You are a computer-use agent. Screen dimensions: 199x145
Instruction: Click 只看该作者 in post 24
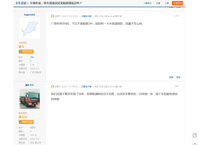click(86, 86)
